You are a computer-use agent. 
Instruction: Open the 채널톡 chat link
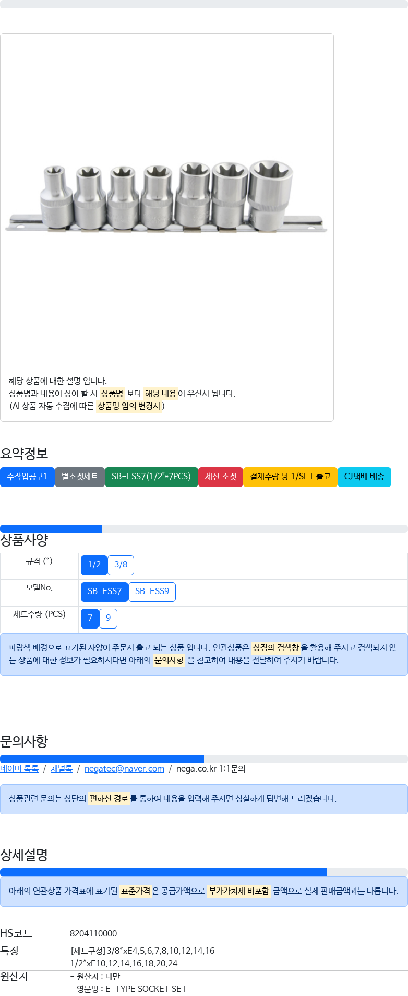click(x=62, y=769)
